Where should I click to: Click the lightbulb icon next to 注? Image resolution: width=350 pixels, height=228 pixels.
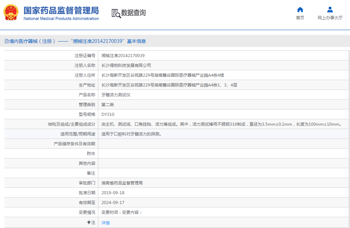coord(89,223)
